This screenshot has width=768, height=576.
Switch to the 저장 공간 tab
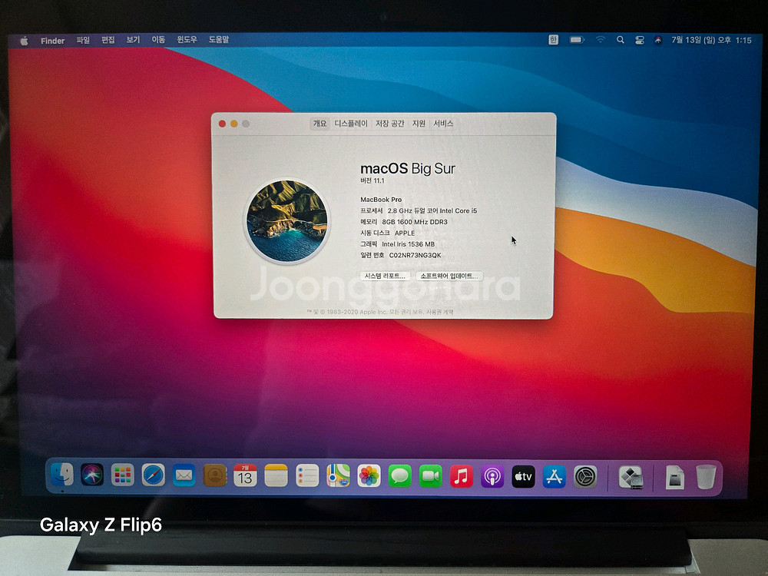390,124
